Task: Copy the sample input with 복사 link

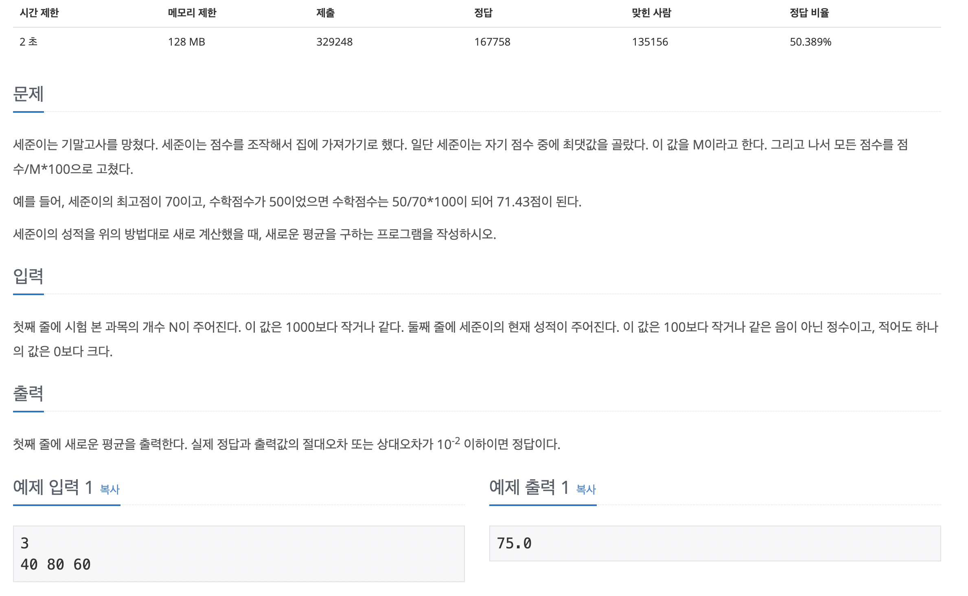Action: (110, 489)
